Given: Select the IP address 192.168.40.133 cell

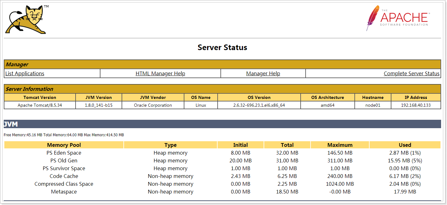Looking at the screenshot, I should [x=416, y=105].
